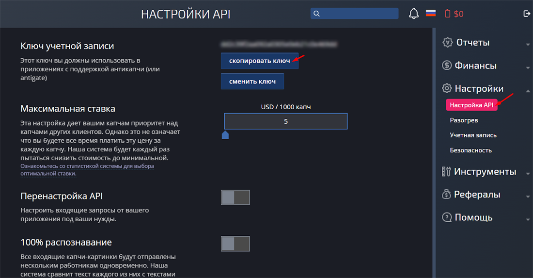Image resolution: width=533 pixels, height=278 pixels.
Task: Click the скопировать ключ button
Action: (260, 61)
